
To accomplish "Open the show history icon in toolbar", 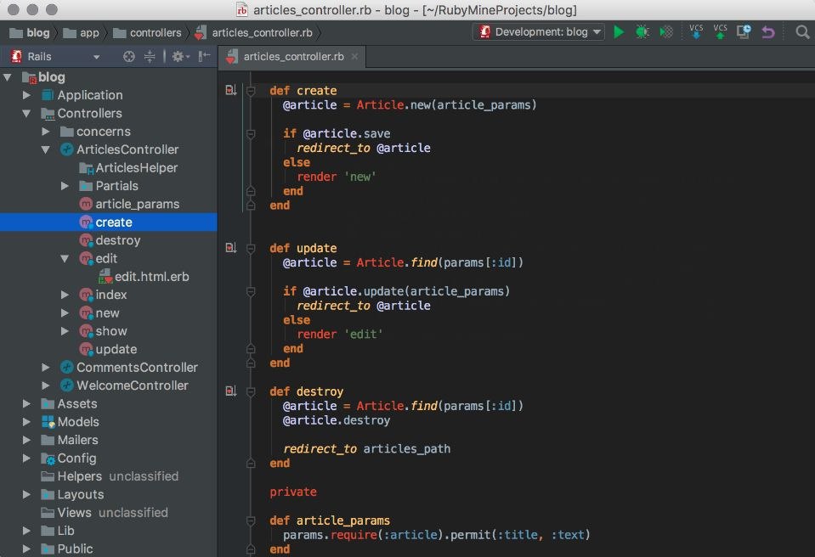I will click(x=744, y=32).
